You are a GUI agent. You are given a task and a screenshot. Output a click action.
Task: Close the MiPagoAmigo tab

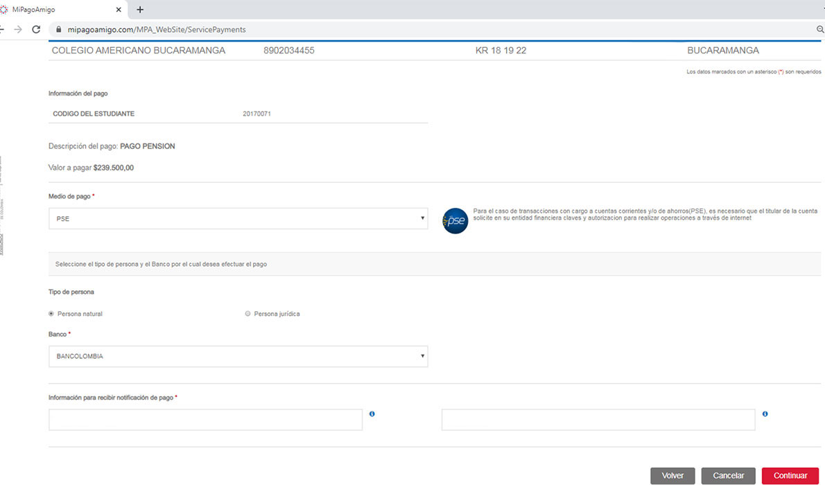click(x=119, y=10)
